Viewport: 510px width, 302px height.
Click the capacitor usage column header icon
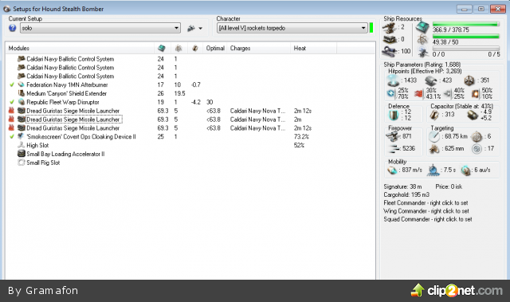[x=194, y=48]
